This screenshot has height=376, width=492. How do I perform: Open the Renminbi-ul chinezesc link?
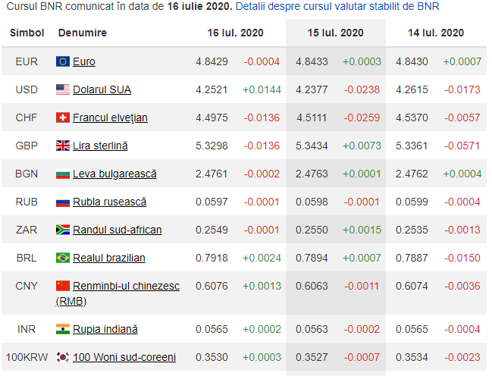point(126,286)
